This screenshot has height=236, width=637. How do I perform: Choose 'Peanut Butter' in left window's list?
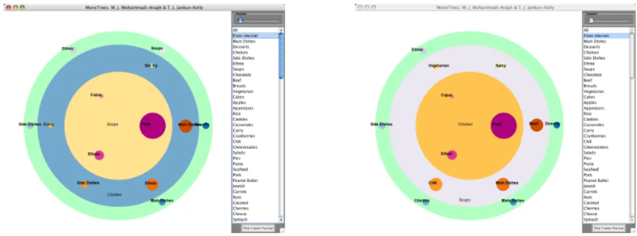coord(255,180)
